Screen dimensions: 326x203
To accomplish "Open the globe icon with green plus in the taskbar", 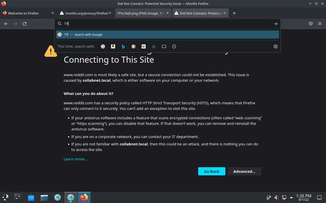I will coord(71,197).
